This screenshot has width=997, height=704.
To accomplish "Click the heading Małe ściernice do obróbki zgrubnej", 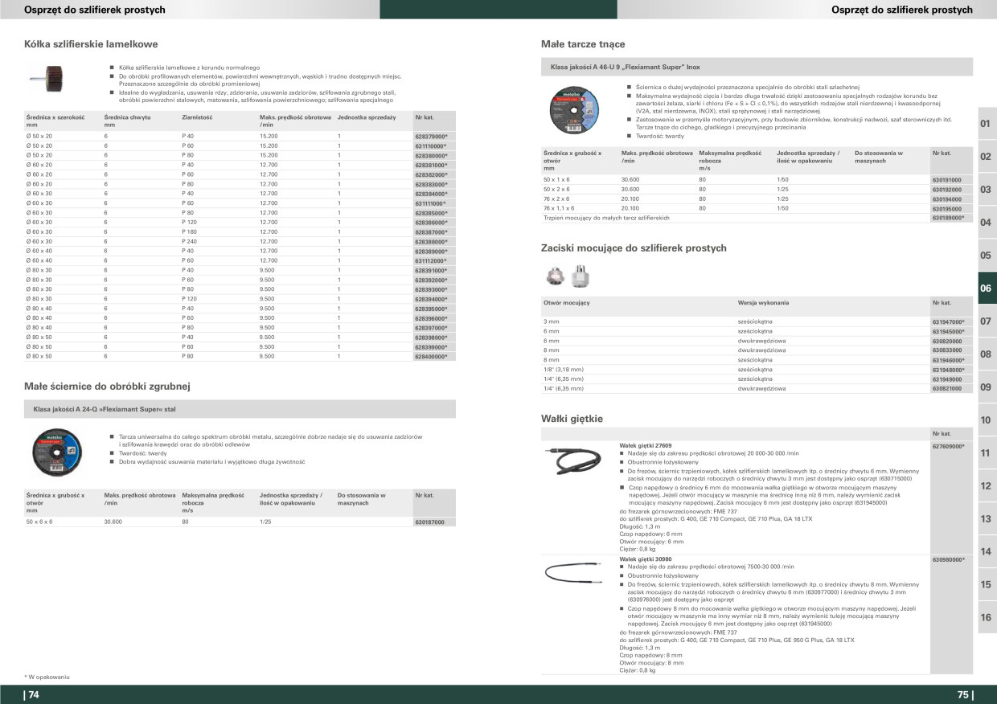I will pyautogui.click(x=107, y=387).
